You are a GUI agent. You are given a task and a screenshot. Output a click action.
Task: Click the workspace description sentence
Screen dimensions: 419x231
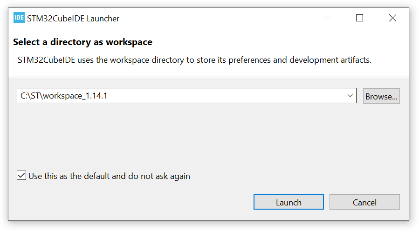[x=194, y=60]
